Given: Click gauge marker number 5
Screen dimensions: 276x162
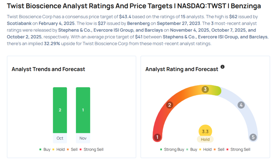Looking at the screenshot, I should tap(253, 137).
